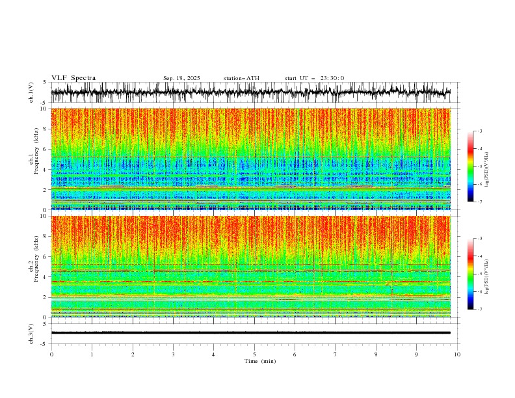Click the ch.2 "Frequency (kHz)" axis label

(36, 259)
